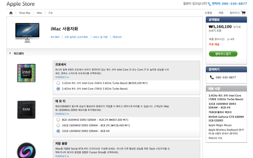Viewport: 253px width, 158px height.
Task: Choose 8GB 1600MHz DDR3 SDRAM memory
Action: 58,120
